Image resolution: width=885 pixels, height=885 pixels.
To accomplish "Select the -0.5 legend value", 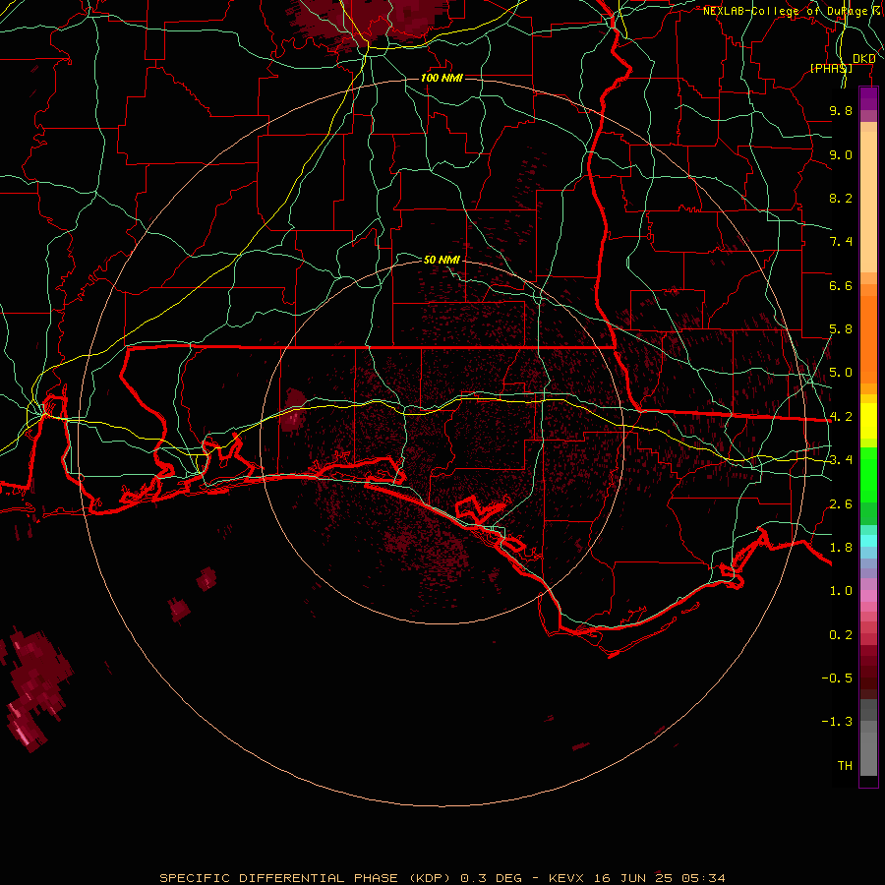I will (x=837, y=678).
